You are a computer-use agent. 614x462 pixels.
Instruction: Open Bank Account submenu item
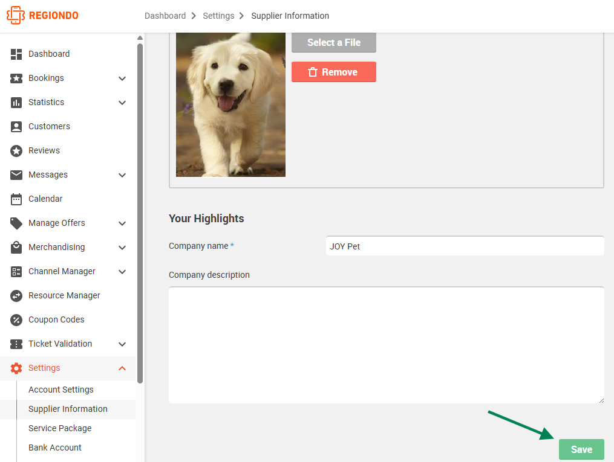(x=55, y=448)
